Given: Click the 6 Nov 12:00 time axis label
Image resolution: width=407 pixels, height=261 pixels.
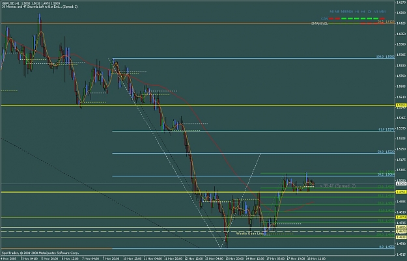Looking at the screenshot, I should [x=70, y=258].
